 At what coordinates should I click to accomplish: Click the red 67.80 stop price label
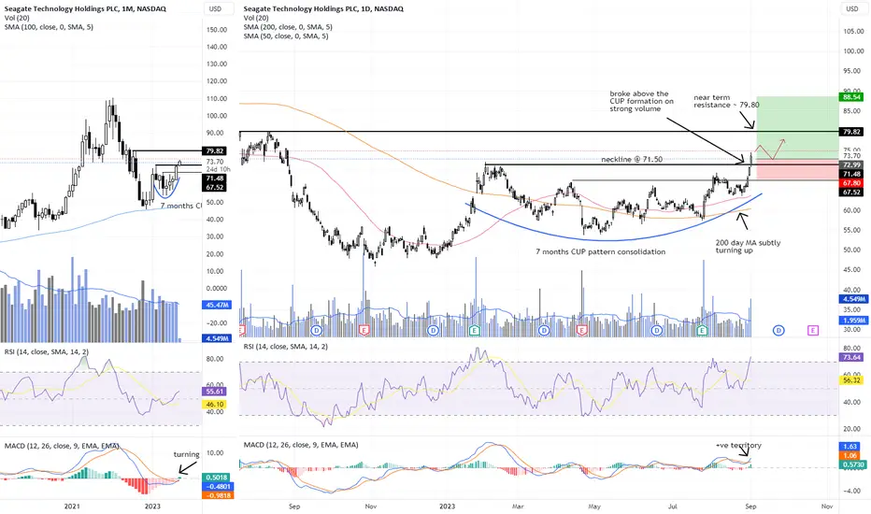pos(852,183)
